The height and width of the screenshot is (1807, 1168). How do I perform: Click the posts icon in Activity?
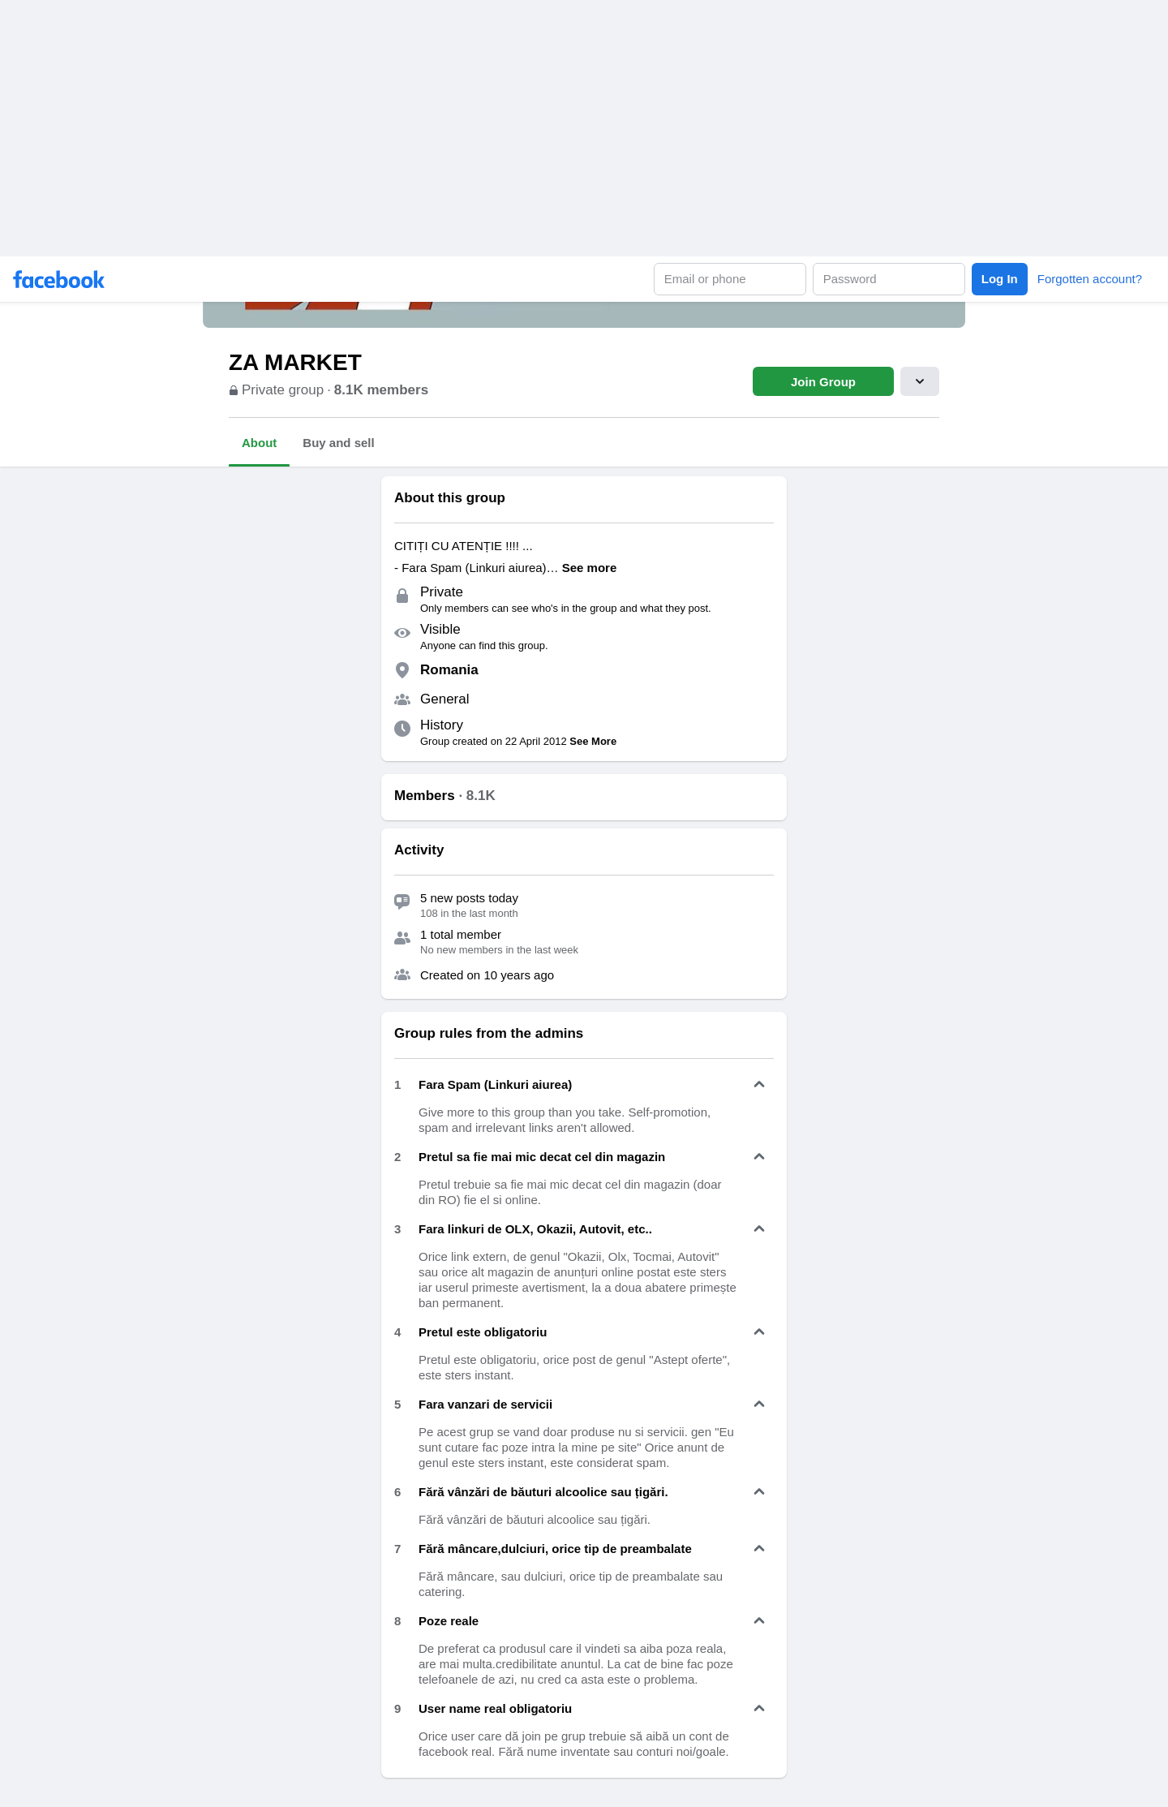pos(402,901)
